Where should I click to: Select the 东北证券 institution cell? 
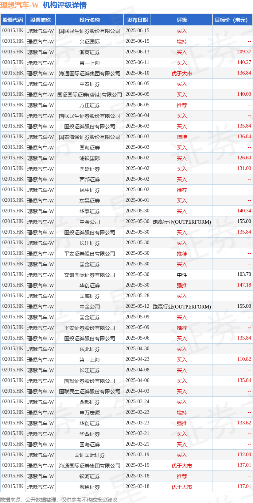pyautogui.click(x=90, y=349)
